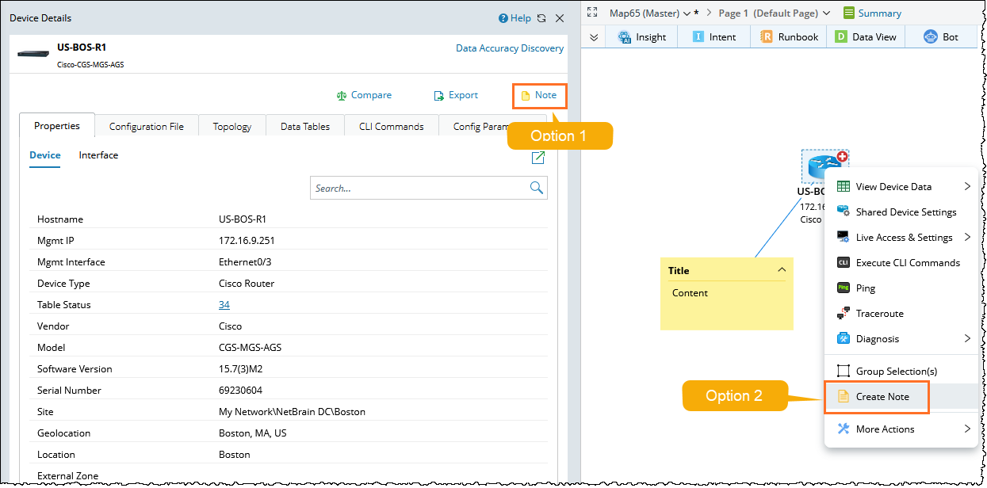This screenshot has height=488, width=987.
Task: Export the device details
Action: pyautogui.click(x=456, y=95)
